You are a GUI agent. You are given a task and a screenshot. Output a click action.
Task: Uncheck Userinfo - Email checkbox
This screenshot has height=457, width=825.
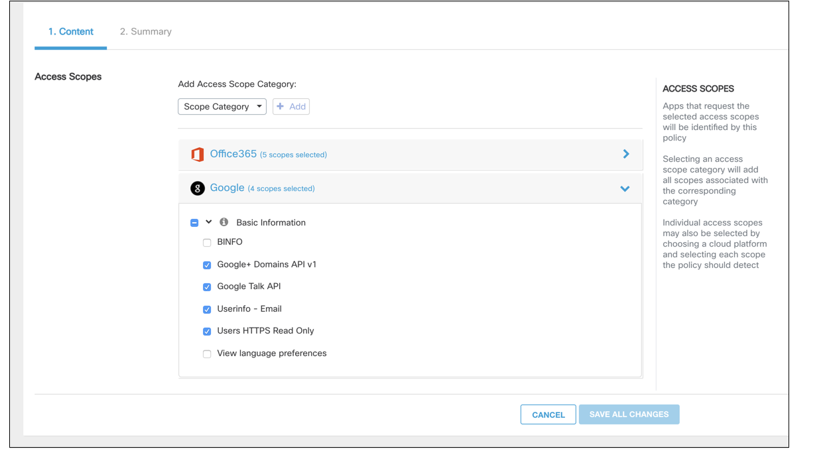tap(207, 309)
